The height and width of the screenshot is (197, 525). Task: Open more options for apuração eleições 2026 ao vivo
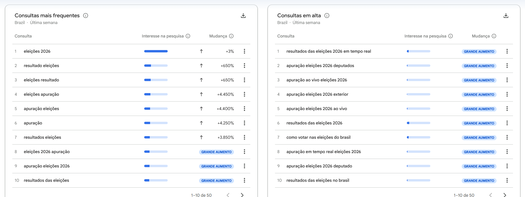[507, 109]
